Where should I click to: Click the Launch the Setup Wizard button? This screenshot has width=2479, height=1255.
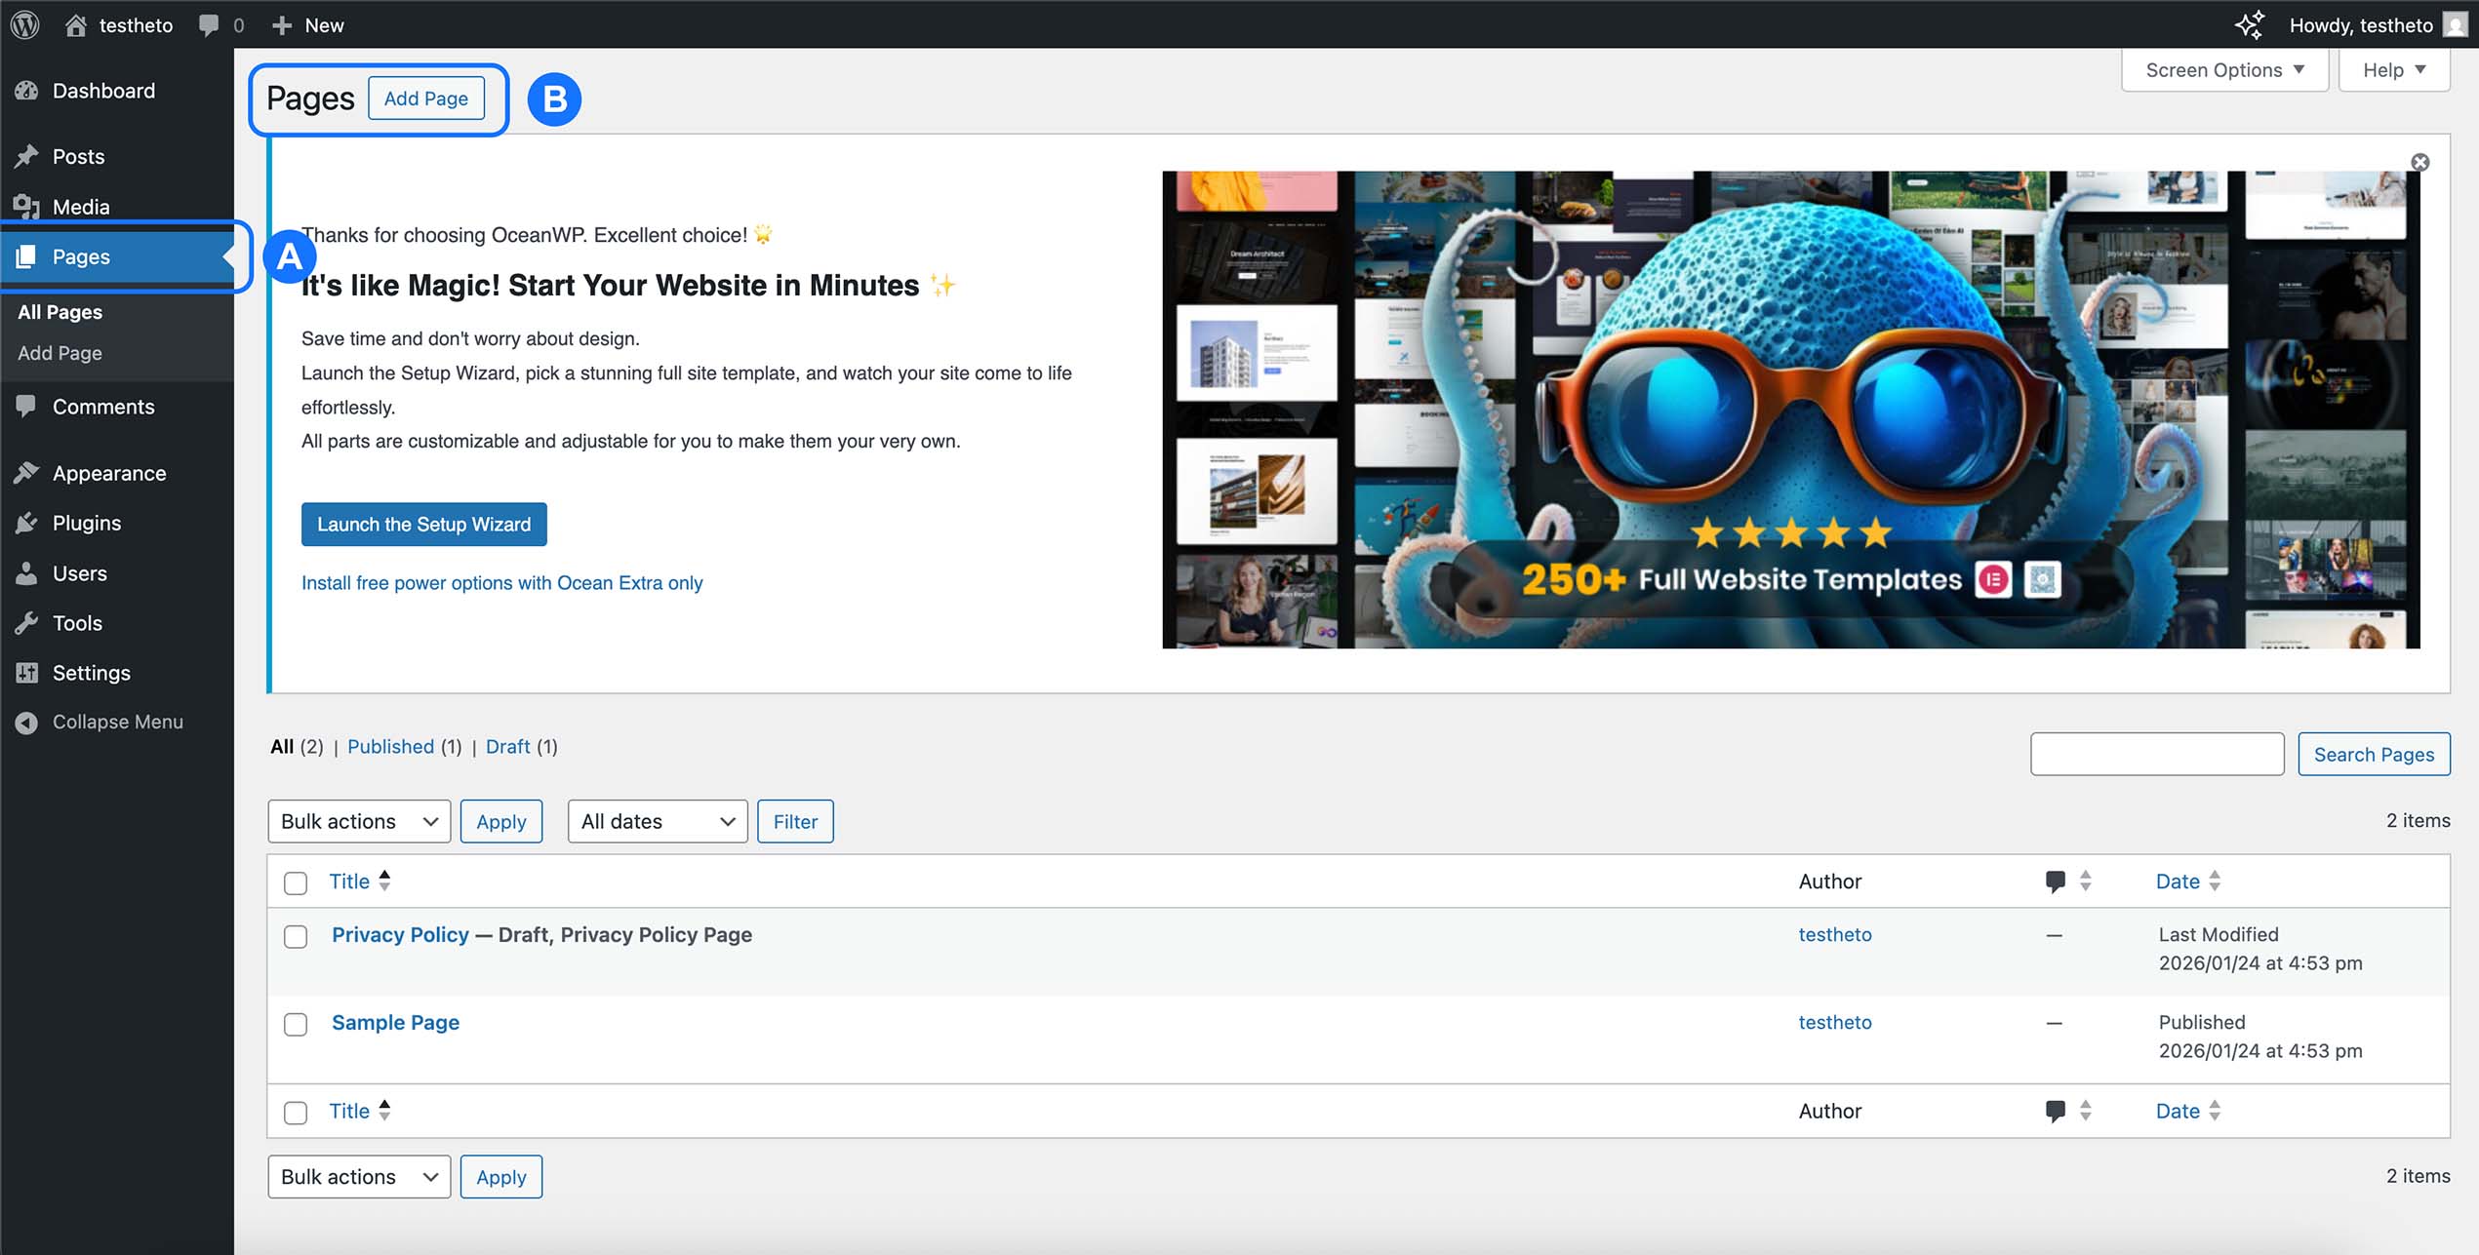423,525
